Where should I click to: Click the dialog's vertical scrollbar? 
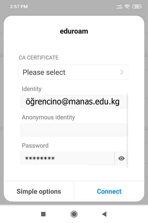coord(127,131)
